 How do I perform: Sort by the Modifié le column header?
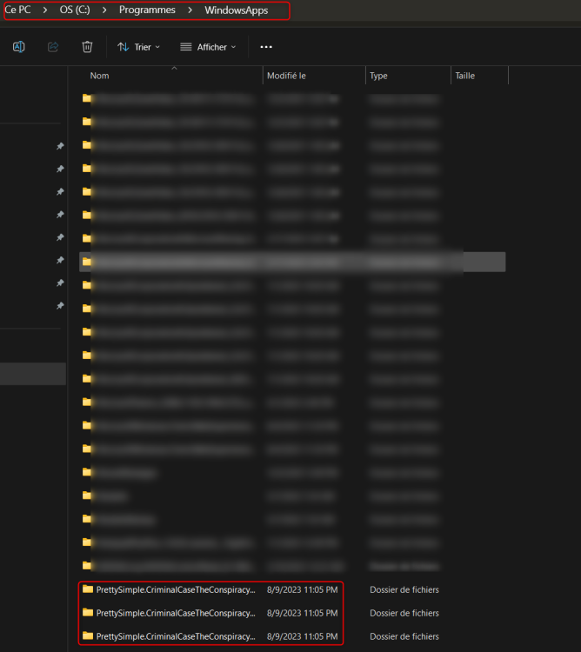coord(286,76)
